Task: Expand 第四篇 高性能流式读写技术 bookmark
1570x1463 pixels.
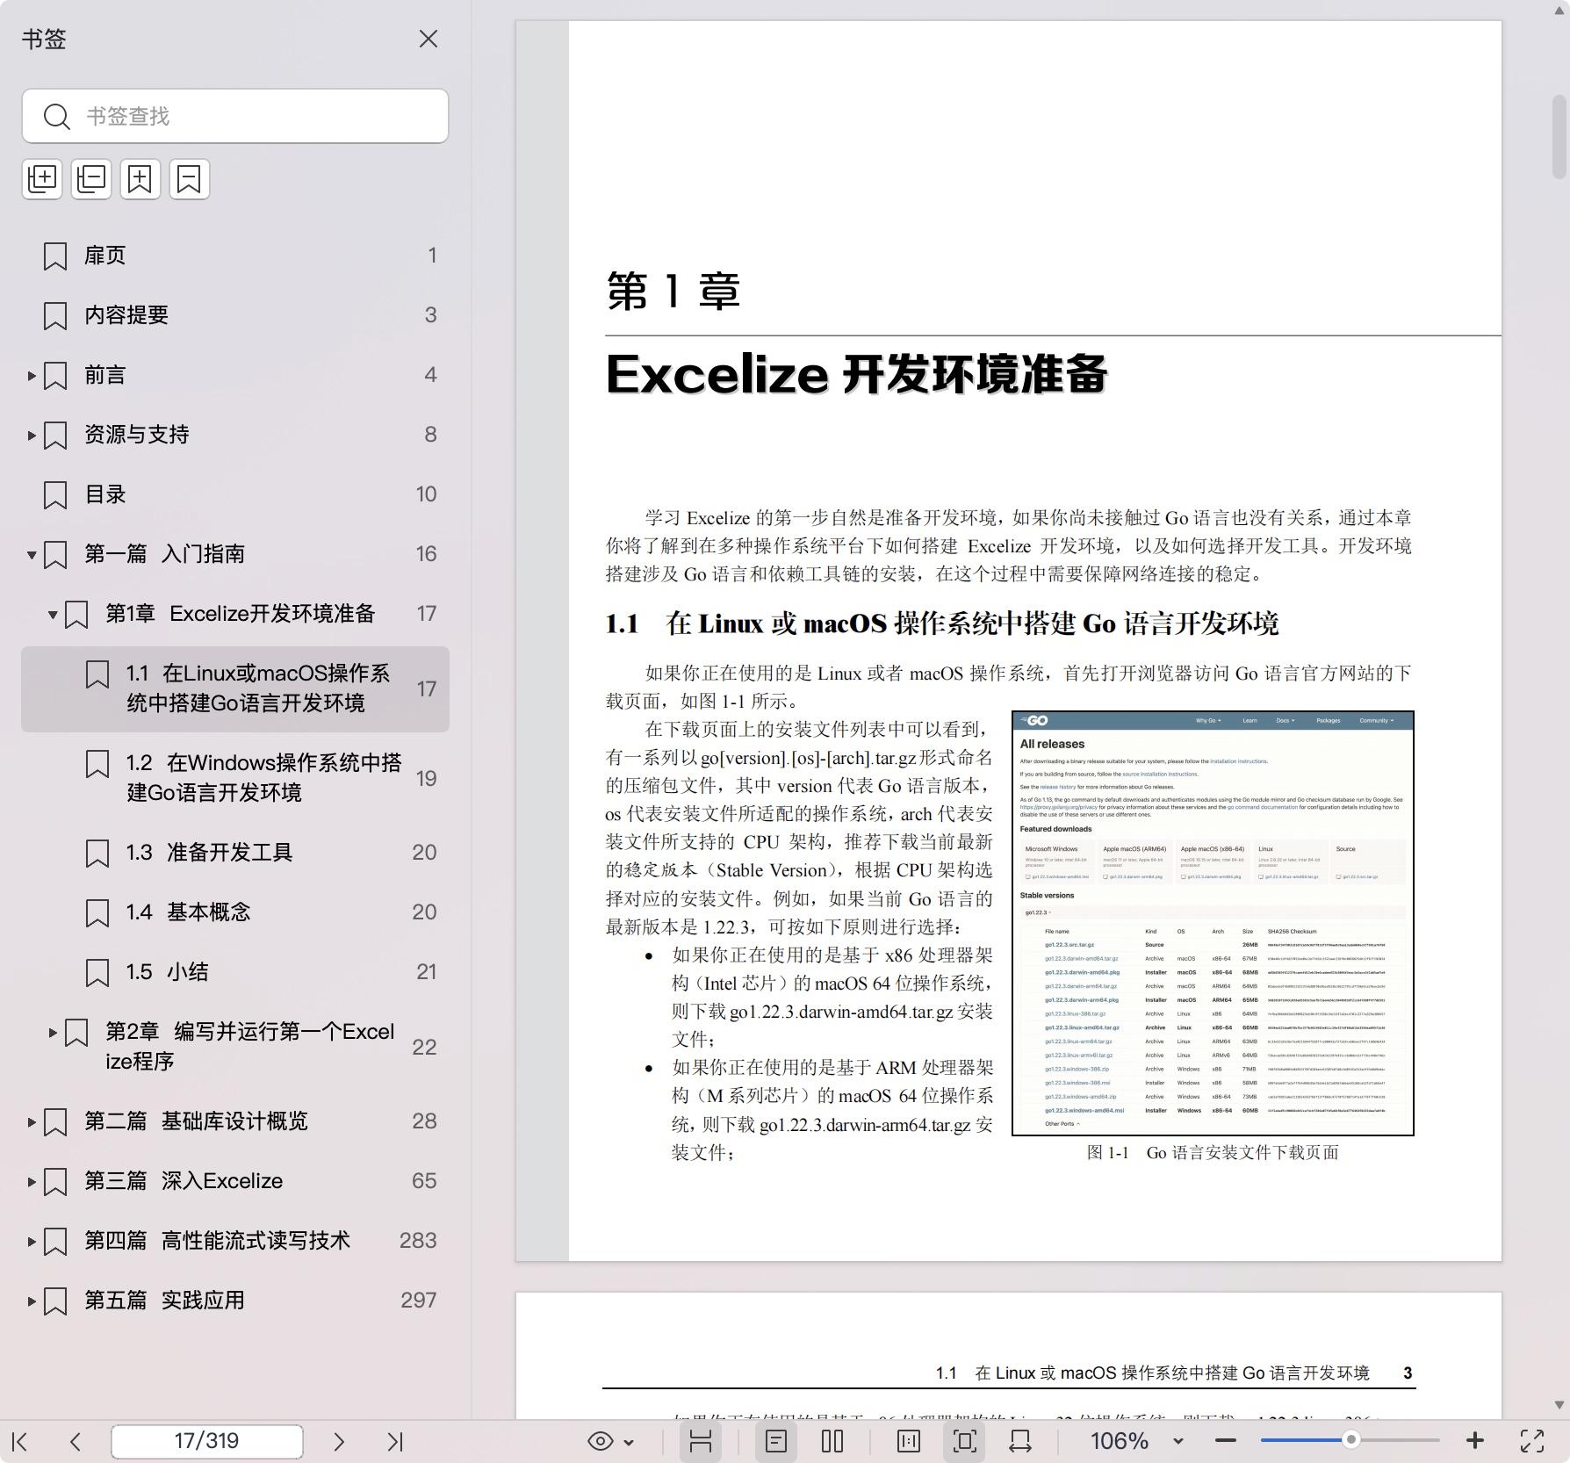Action: coord(32,1242)
